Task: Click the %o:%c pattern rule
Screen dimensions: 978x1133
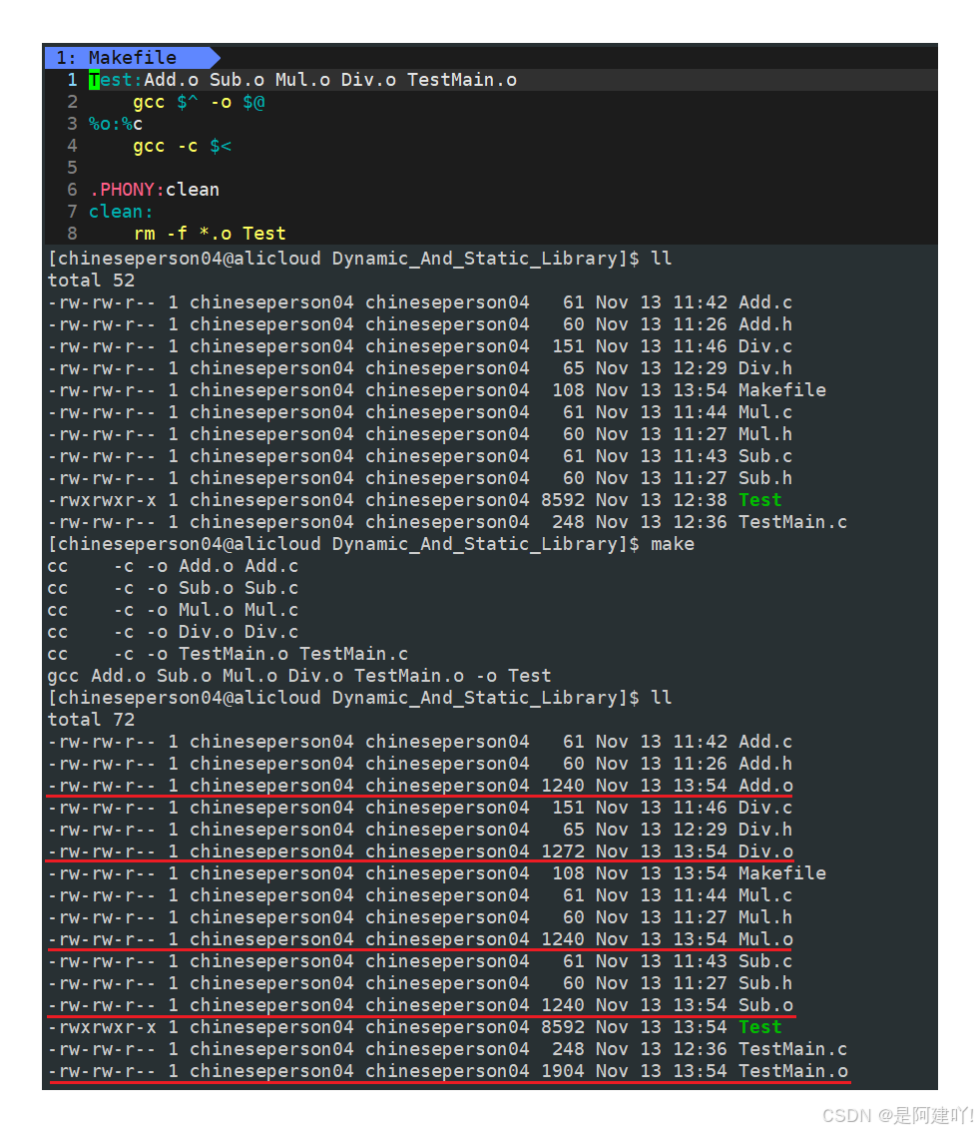Action: tap(116, 125)
